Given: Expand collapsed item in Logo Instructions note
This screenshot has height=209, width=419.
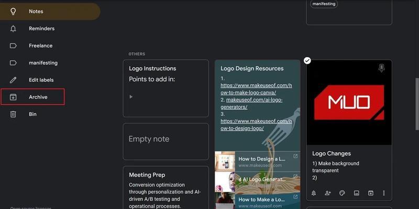Looking at the screenshot, I should (131, 97).
